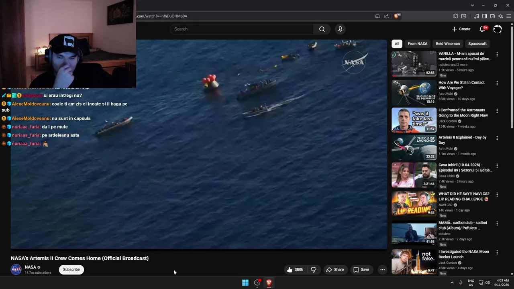Screen dimensions: 514x289
Task: Click the taskbar microphone tray icon
Action: tap(461, 283)
